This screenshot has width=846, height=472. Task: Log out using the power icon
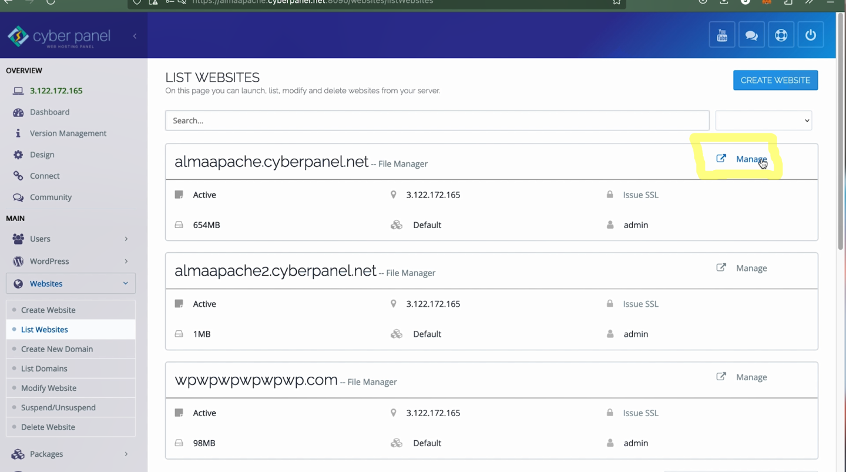coord(811,34)
